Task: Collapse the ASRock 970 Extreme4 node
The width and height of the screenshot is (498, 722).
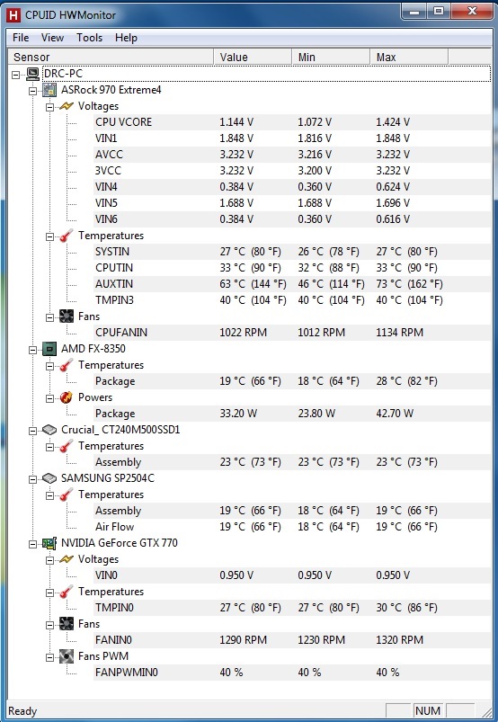Action: [x=32, y=91]
